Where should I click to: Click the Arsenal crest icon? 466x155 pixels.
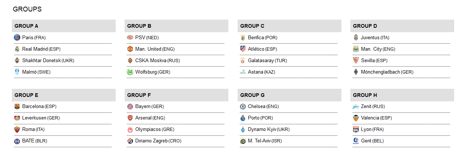coord(130,118)
